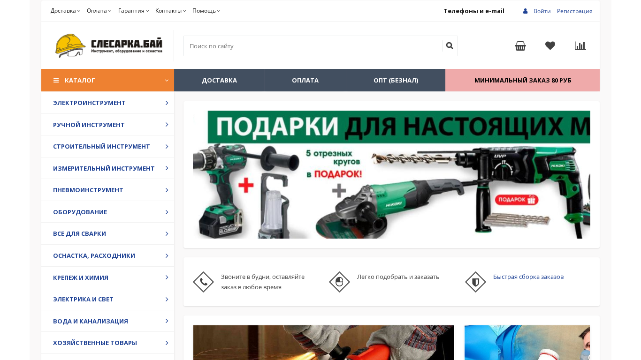Select Электрика и свет category

pyautogui.click(x=83, y=299)
